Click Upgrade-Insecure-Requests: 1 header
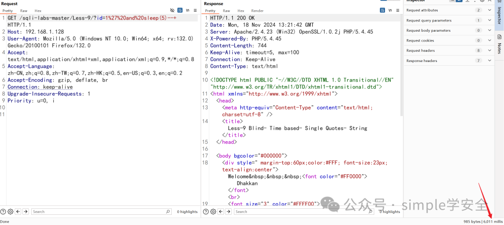 [x=49, y=94]
